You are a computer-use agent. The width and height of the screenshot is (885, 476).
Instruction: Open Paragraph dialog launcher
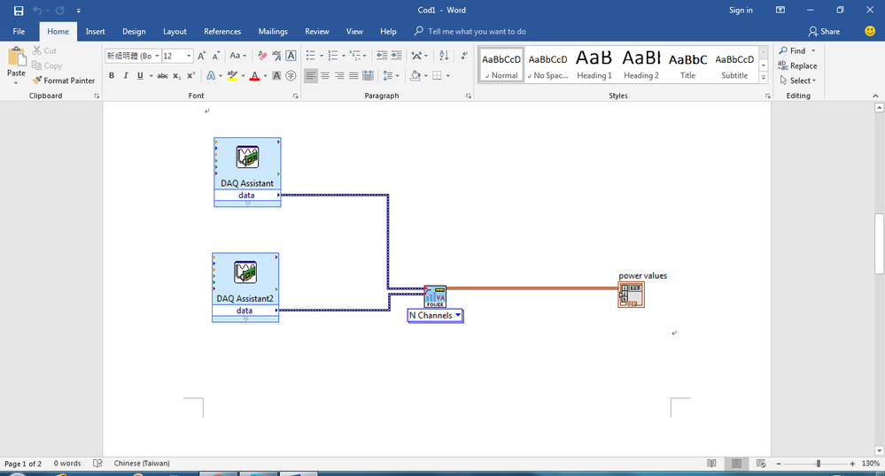click(469, 96)
